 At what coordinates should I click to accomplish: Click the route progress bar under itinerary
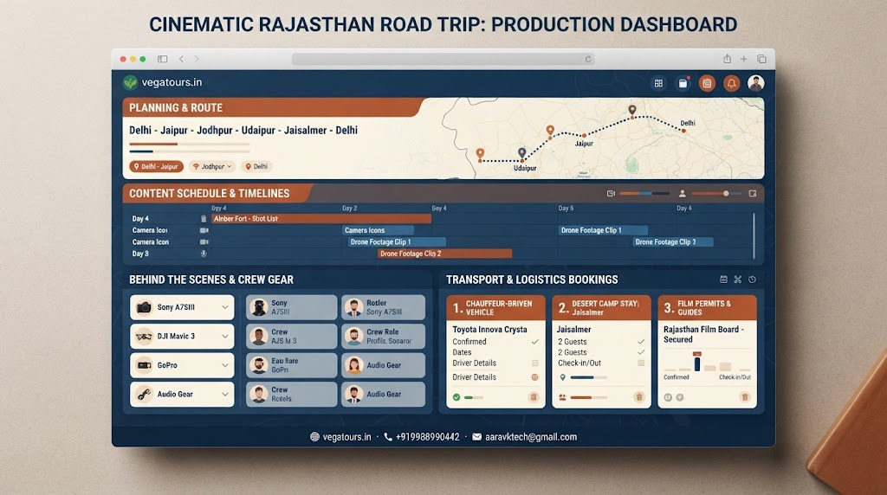point(190,145)
